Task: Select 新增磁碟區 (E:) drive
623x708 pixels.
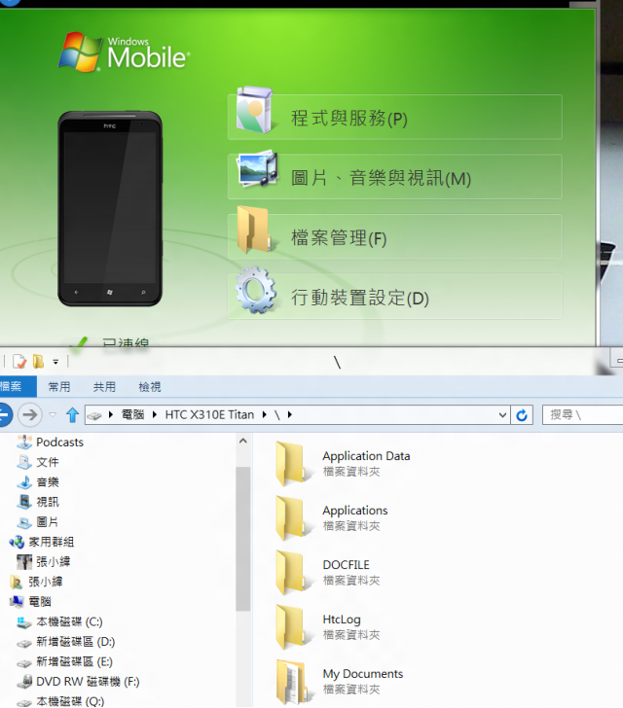Action: [x=74, y=661]
